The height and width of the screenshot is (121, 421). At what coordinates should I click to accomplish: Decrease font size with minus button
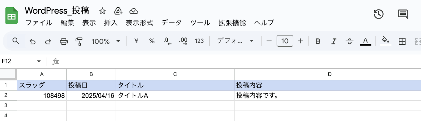point(269,41)
